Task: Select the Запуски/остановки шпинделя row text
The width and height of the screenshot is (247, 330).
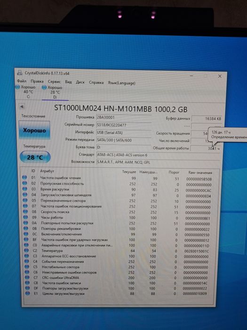Action: (x=66, y=195)
